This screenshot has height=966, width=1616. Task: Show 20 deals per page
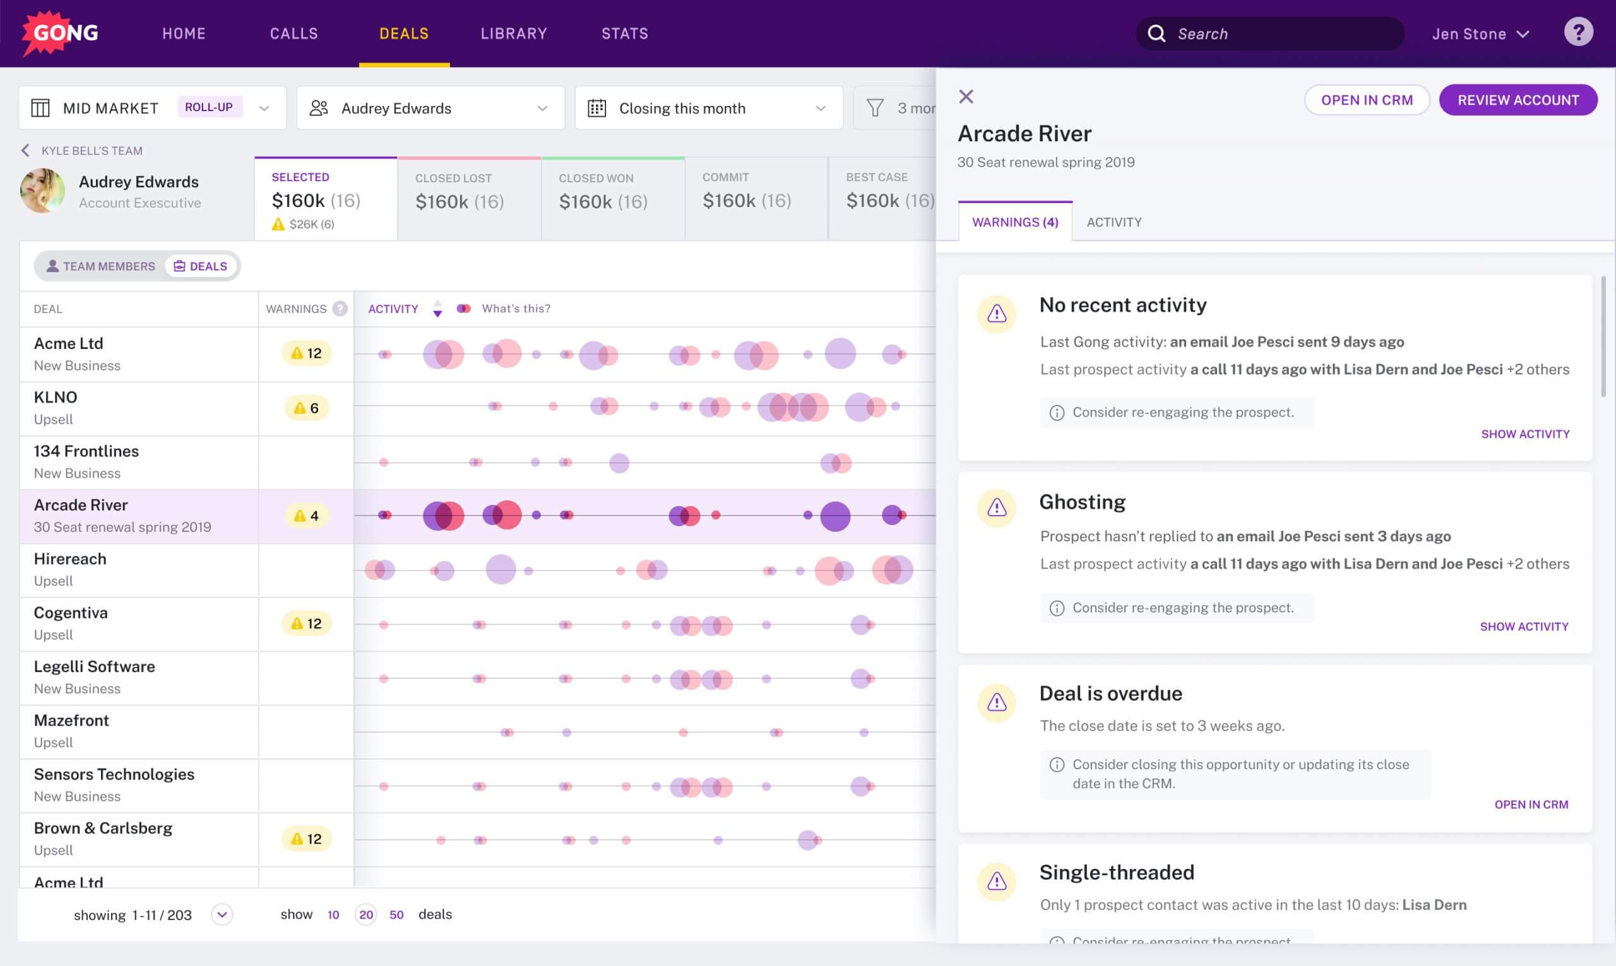coord(366,914)
